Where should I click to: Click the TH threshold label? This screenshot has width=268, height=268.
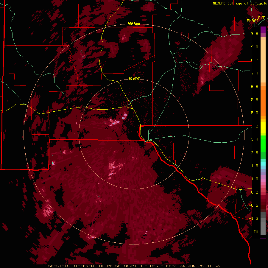[x=256, y=232]
